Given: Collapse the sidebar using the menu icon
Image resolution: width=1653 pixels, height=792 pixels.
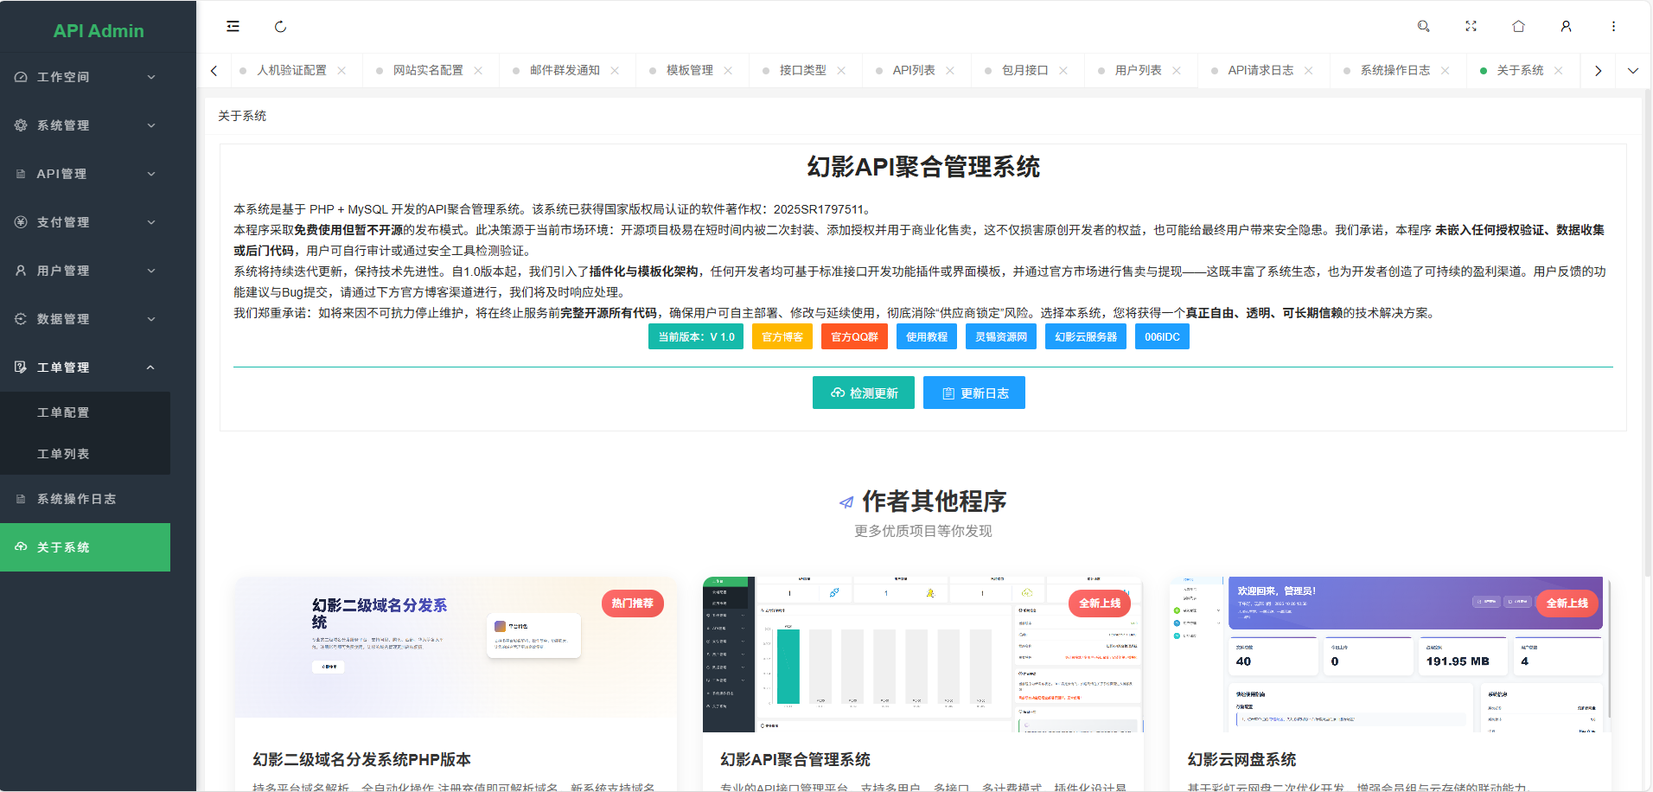Looking at the screenshot, I should click(x=232, y=26).
